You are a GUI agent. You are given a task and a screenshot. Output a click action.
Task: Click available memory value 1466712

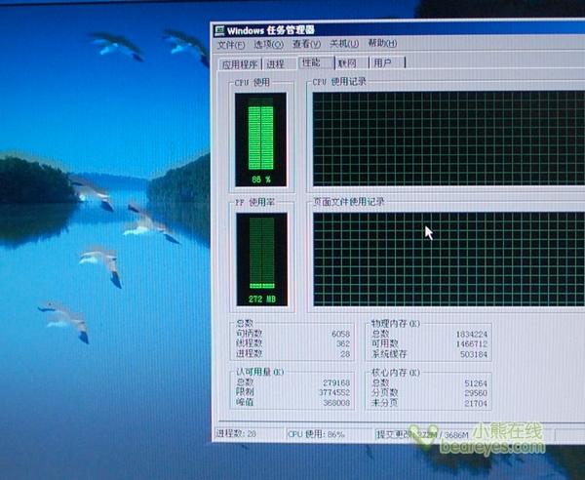pyautogui.click(x=472, y=343)
